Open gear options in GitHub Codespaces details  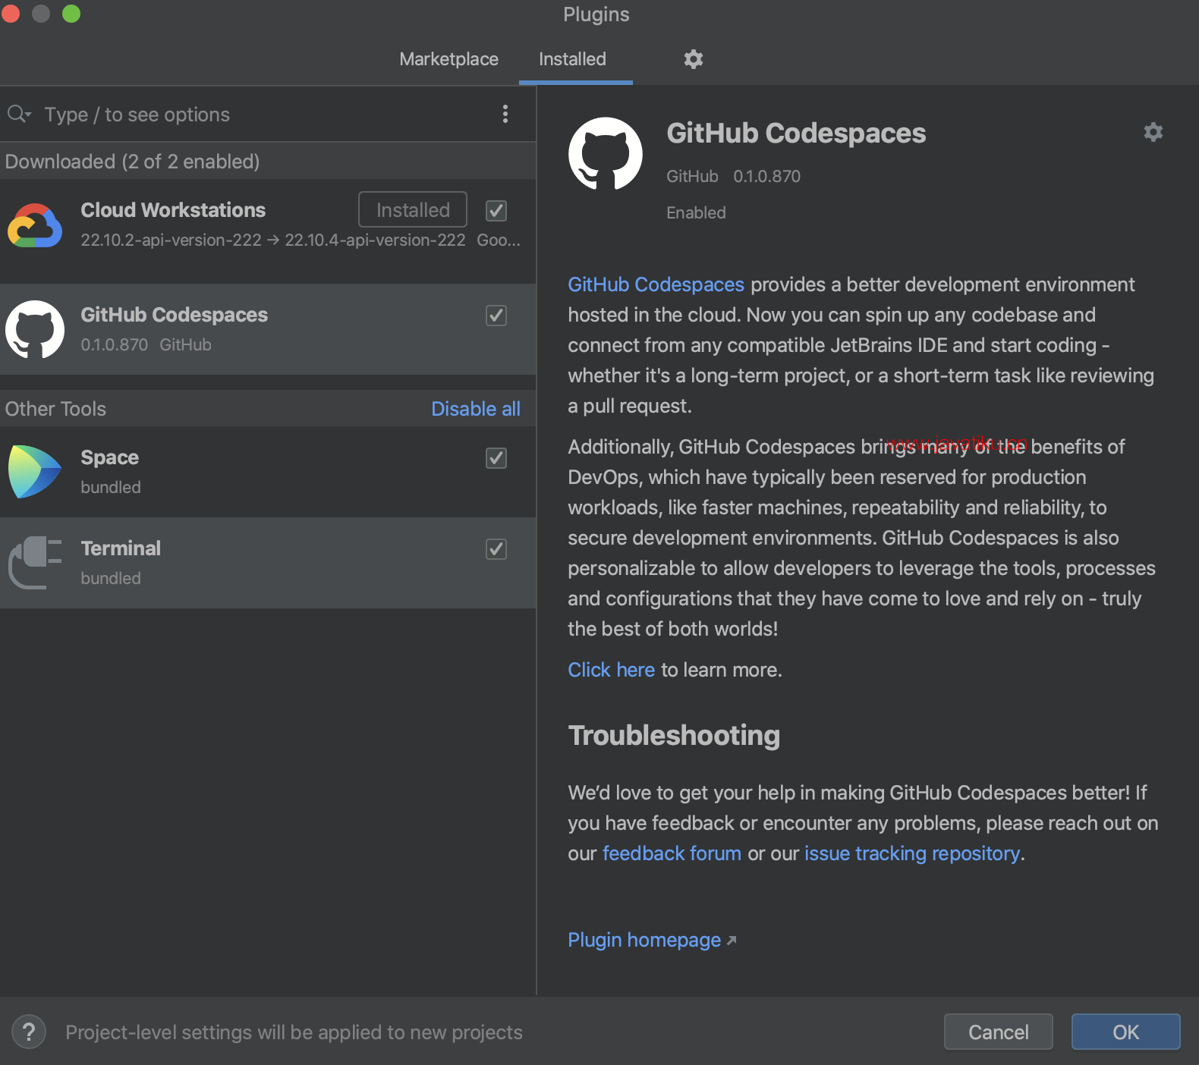tap(1153, 133)
